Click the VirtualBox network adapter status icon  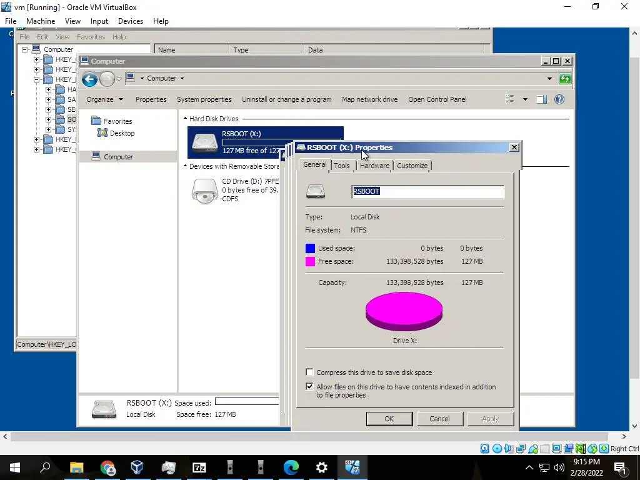point(521,449)
